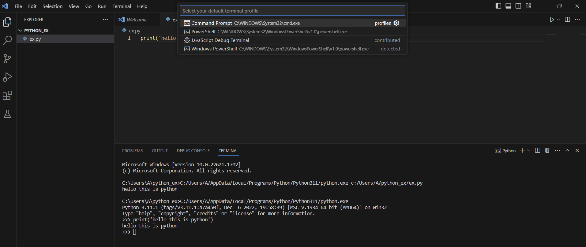
Task: Open the Extensions view
Action: (7, 96)
